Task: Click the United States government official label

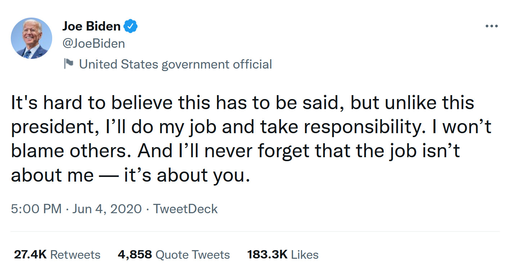Action: [x=175, y=64]
